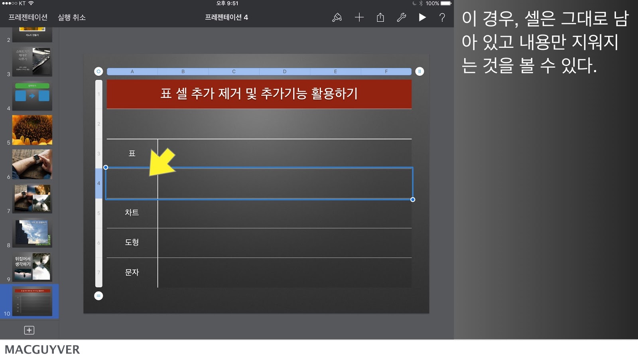Add a new slide with plus button

(x=29, y=330)
